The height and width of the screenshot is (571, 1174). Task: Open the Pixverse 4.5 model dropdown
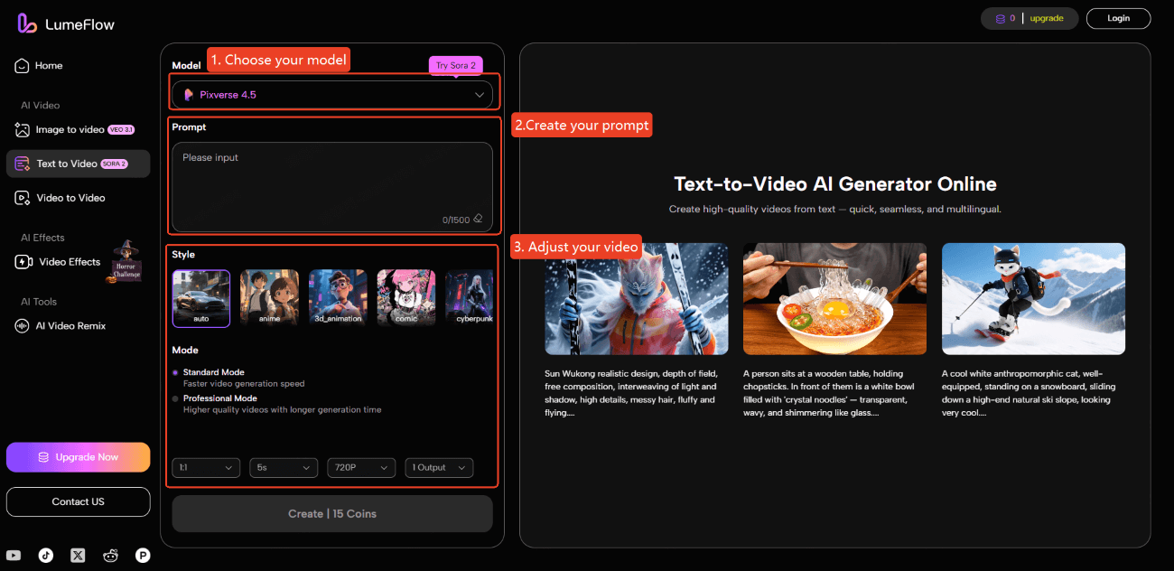pyautogui.click(x=332, y=93)
